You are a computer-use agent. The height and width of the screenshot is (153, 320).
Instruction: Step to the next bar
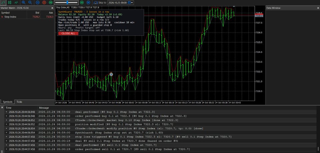tap(88, 2)
